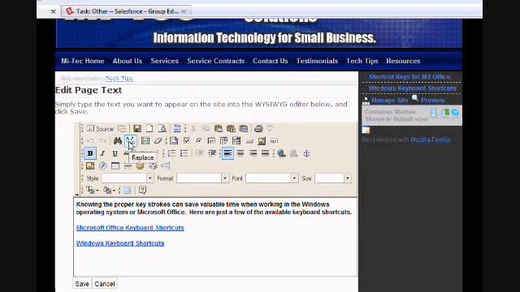The image size is (520, 292).
Task: Click the Insert Anchor icon
Action: 306,153
